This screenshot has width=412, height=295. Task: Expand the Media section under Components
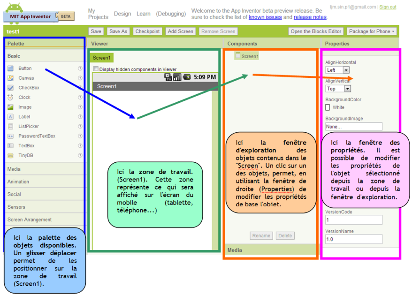[x=271, y=250]
